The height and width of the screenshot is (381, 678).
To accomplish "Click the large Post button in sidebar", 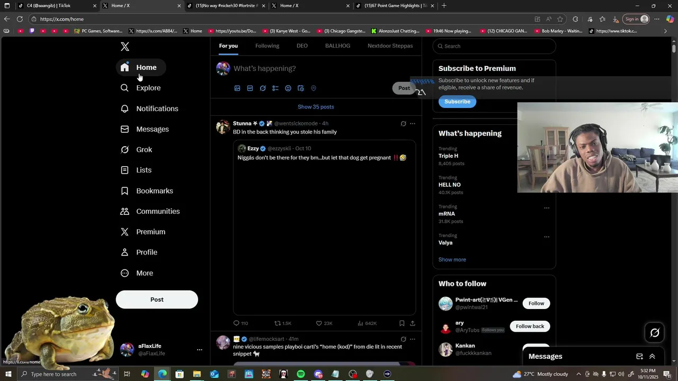I will 157,300.
